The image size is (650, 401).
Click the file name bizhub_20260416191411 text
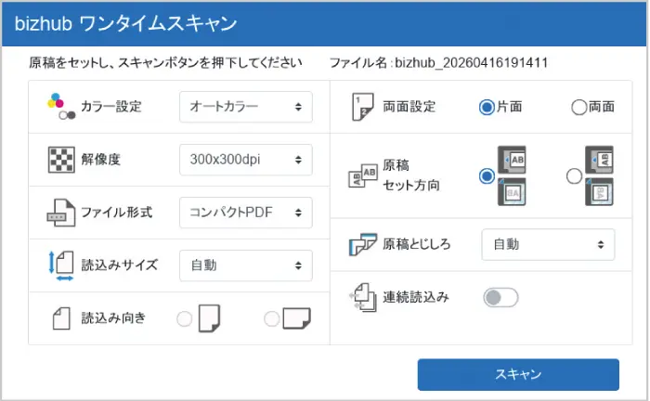[472, 62]
